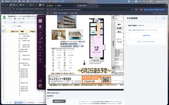Expand the 月次集計 tab dropdown arrow

pos(24,103)
